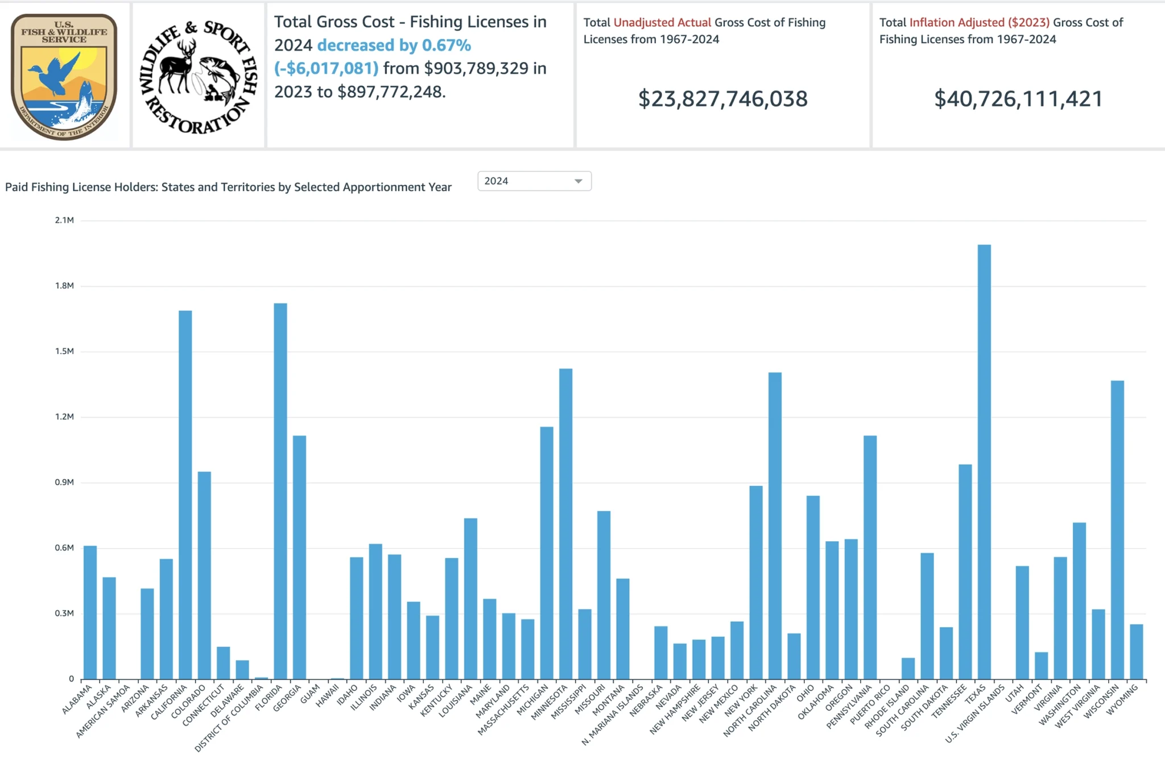Click the Arkansas bar

(166, 619)
